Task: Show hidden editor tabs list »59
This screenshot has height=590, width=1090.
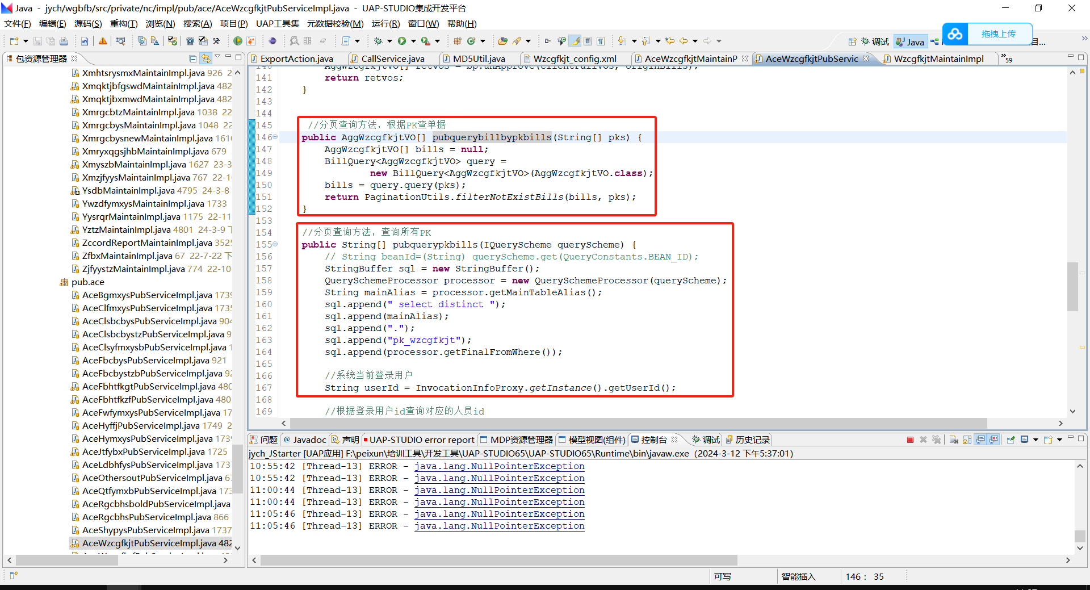Action: click(1007, 58)
